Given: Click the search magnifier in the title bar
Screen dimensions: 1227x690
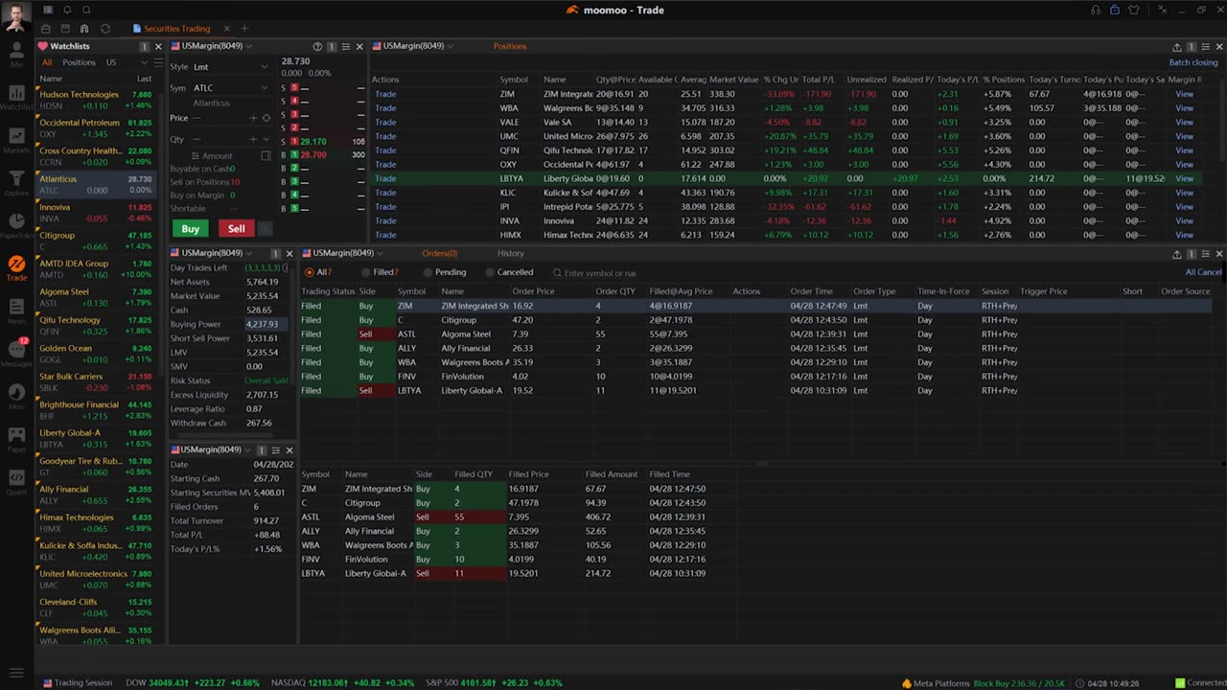Looking at the screenshot, I should pos(85,10).
